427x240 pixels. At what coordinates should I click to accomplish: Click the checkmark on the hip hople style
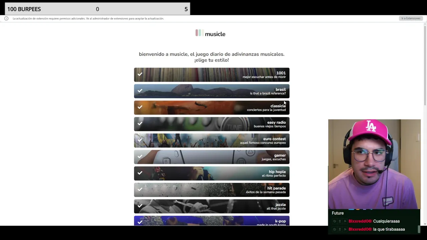pyautogui.click(x=140, y=173)
